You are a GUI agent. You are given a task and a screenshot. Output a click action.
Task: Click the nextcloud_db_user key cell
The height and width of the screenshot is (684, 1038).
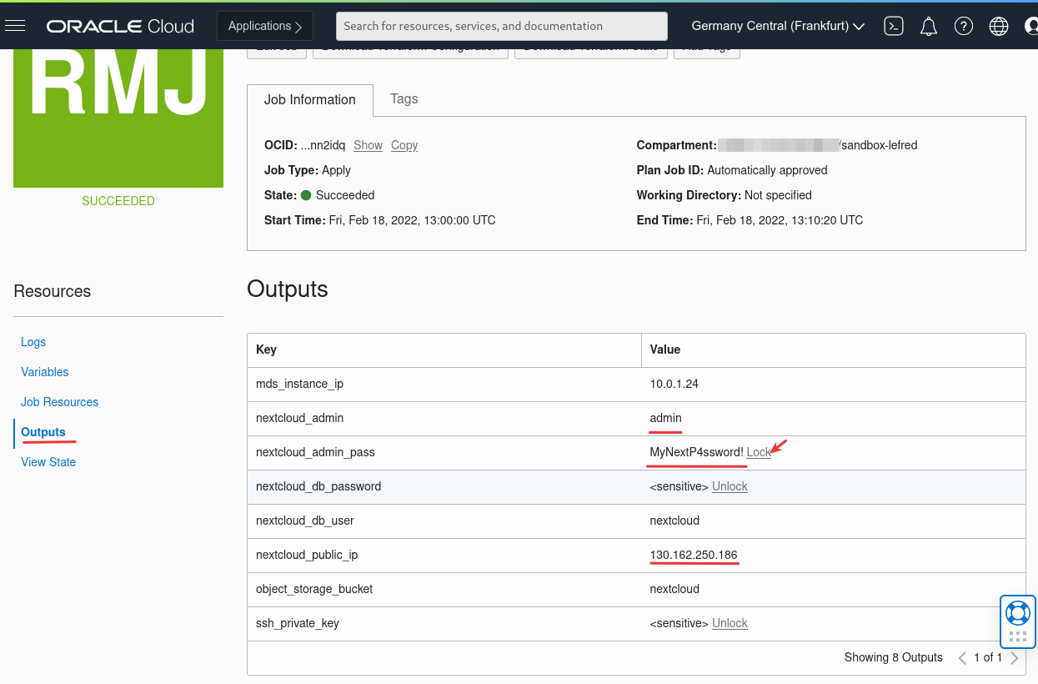click(x=444, y=521)
